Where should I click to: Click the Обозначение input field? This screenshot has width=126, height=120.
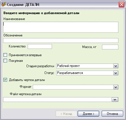(61, 41)
